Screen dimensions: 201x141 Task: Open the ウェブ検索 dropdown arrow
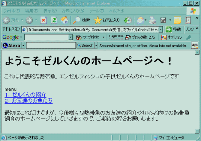pos(103,37)
